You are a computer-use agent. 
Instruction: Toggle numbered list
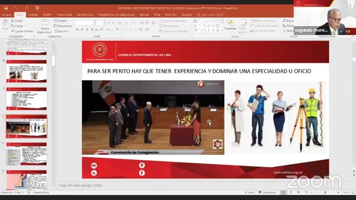pyautogui.click(x=134, y=23)
